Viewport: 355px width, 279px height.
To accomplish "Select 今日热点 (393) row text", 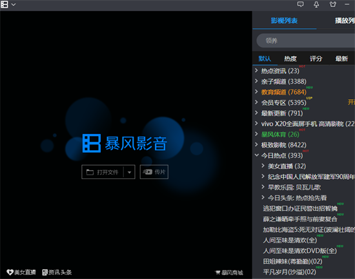I will click(x=282, y=155).
